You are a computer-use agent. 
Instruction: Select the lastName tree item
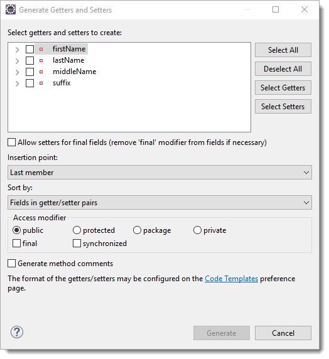68,60
